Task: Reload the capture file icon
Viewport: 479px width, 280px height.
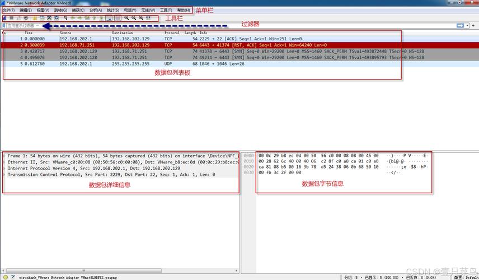Action: 57,18
